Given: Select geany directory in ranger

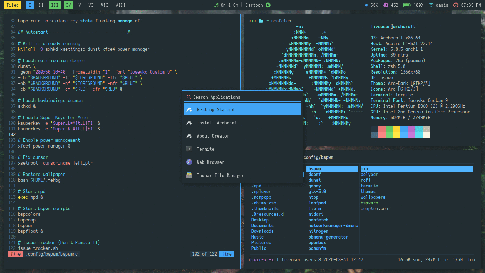Looking at the screenshot, I should click(x=315, y=186).
